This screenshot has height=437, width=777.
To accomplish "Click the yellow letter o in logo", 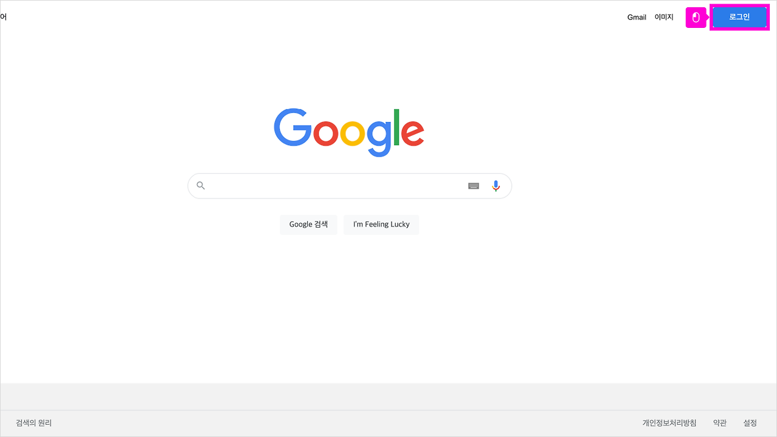I will [352, 134].
